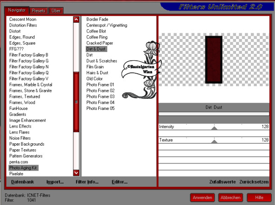Select Frames, Textured category
This screenshot has height=205, width=275.
coord(25,96)
